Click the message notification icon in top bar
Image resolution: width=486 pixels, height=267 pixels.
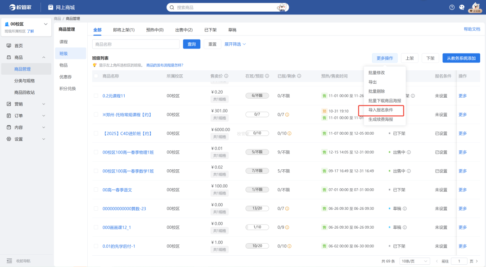[462, 7]
